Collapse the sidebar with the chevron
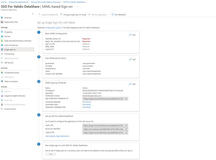This screenshot has height=160, width=216. click(x=33, y=14)
